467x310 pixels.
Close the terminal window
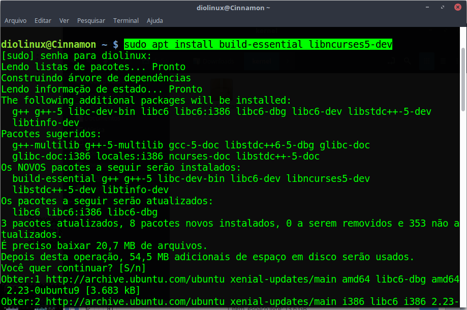tap(458, 7)
